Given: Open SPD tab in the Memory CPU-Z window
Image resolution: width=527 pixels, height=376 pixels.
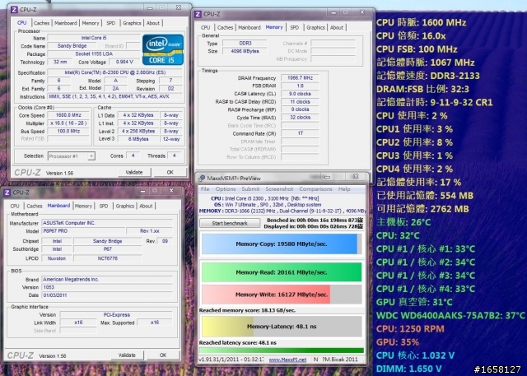Looking at the screenshot, I should tap(295, 27).
